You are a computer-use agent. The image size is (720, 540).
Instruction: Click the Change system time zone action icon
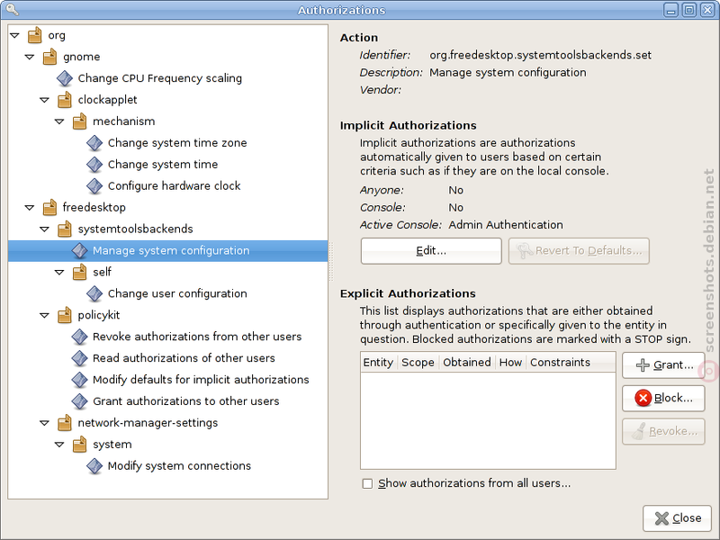[x=94, y=143]
